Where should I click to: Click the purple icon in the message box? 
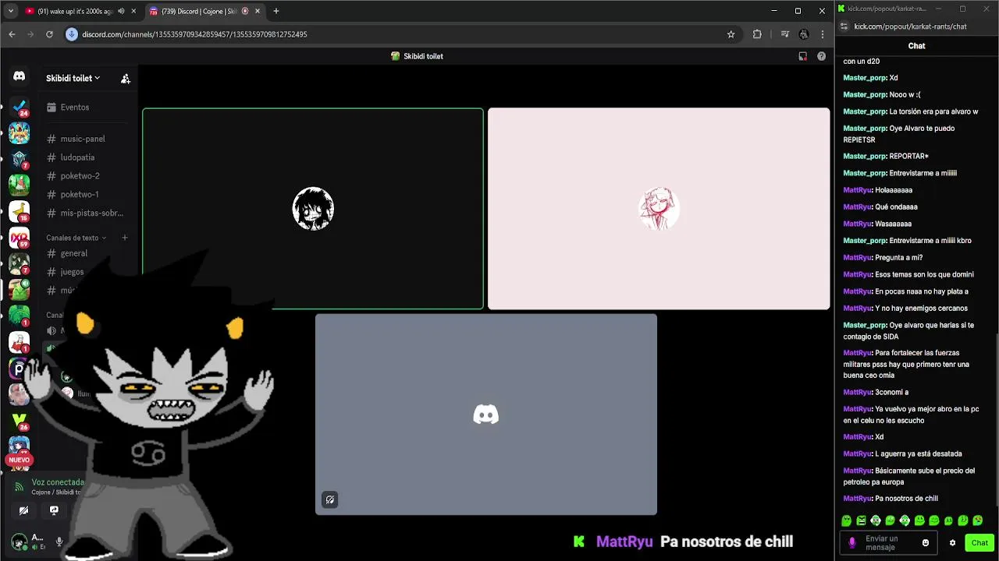[x=852, y=543]
